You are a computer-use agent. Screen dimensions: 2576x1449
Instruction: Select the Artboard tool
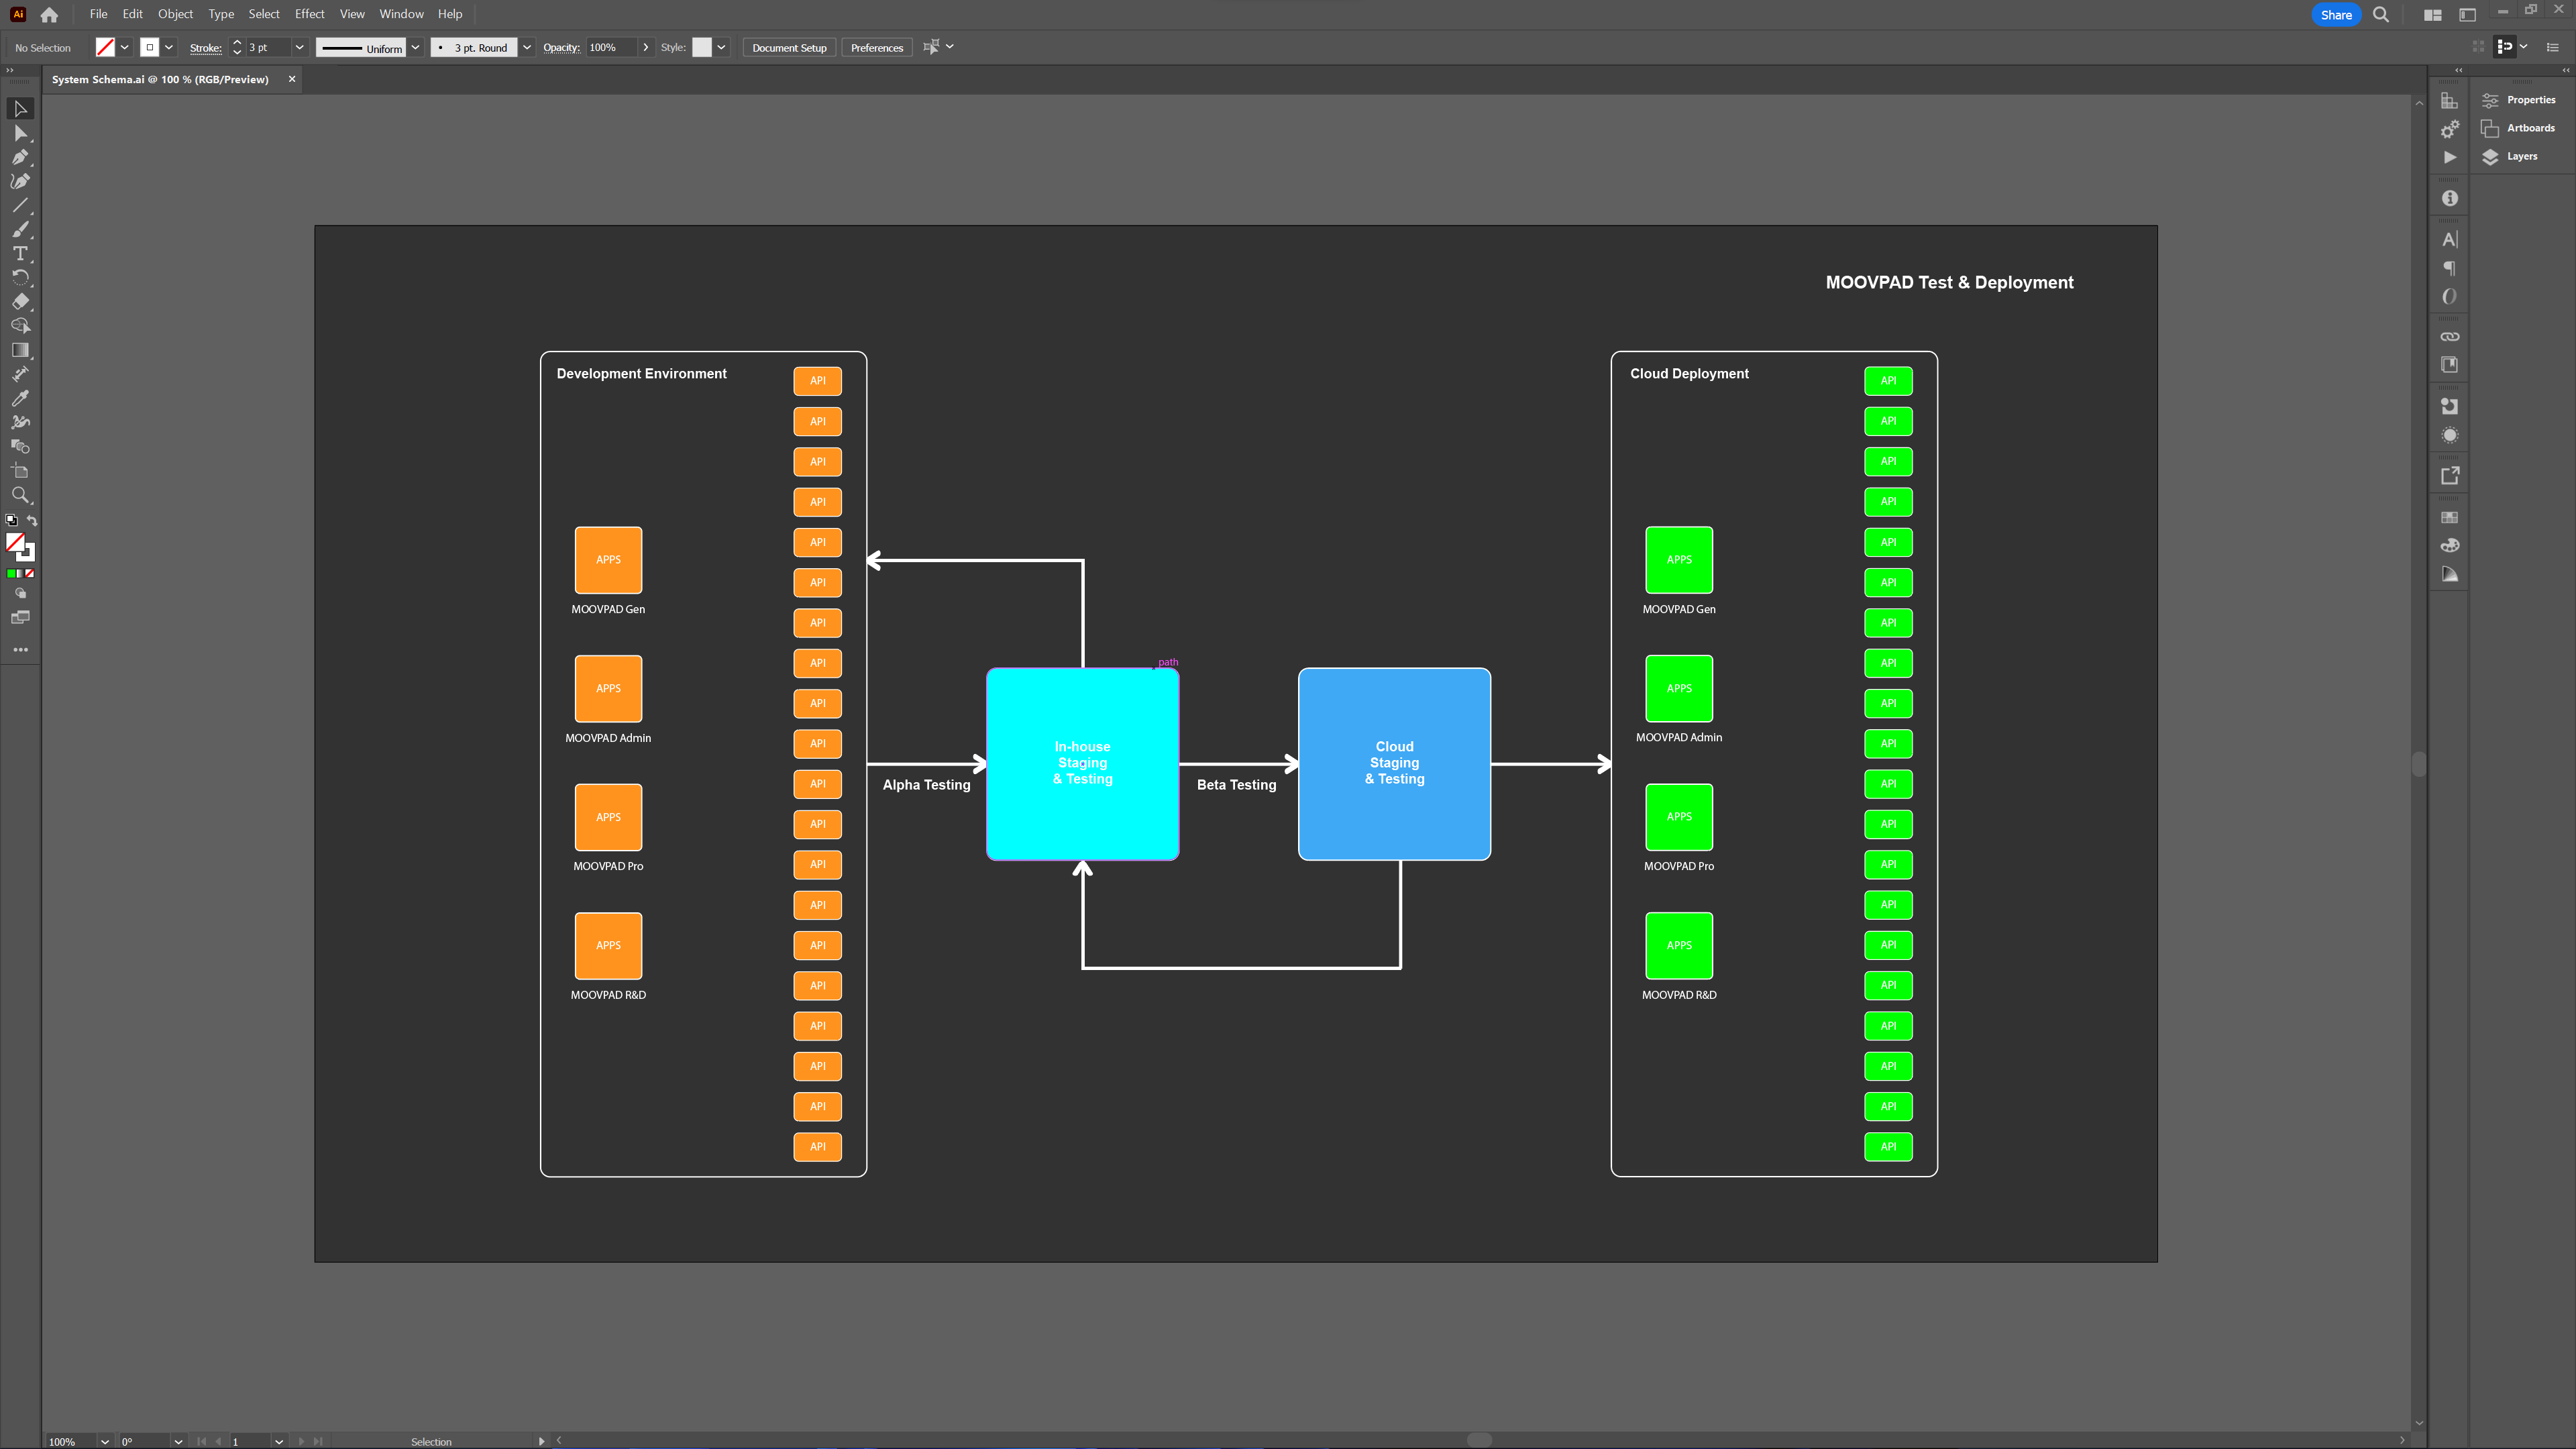click(20, 471)
